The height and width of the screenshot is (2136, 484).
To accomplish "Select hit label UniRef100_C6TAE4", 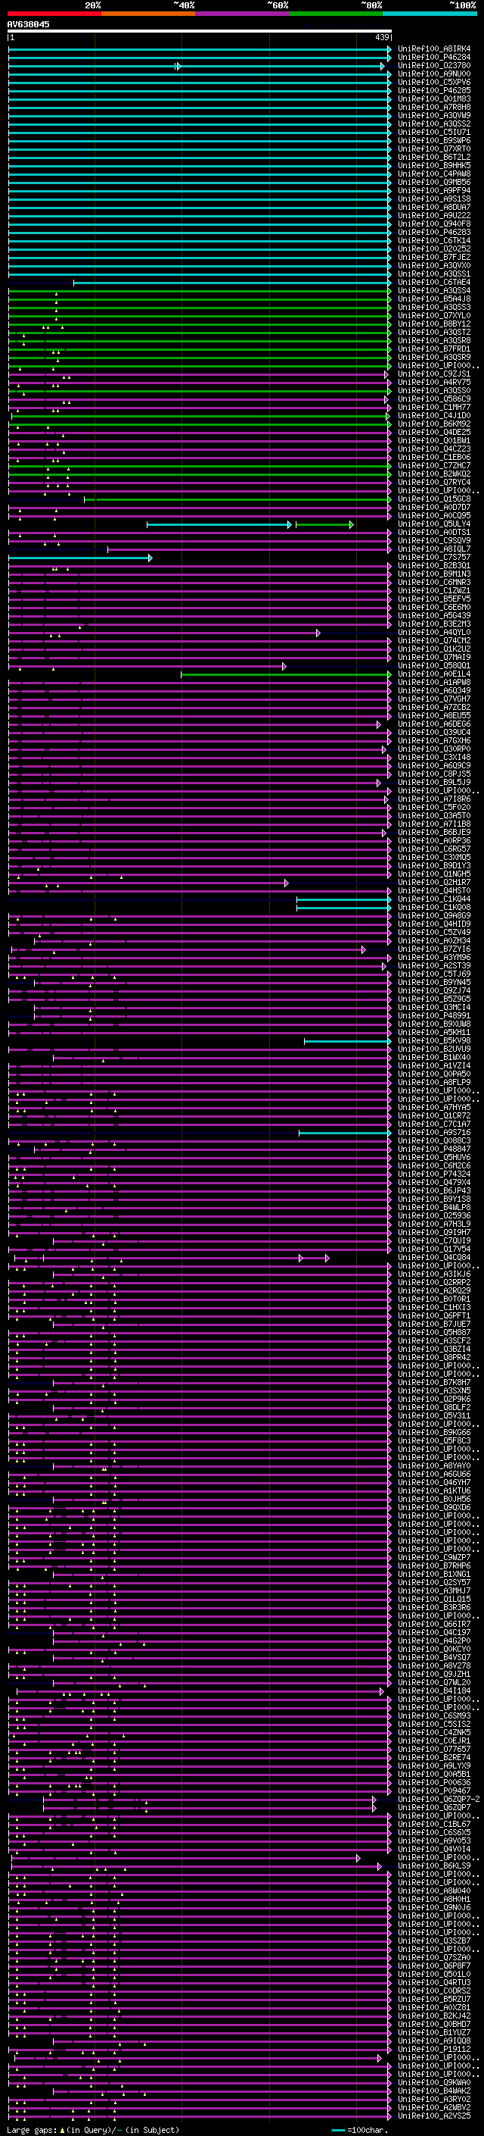I will (433, 282).
